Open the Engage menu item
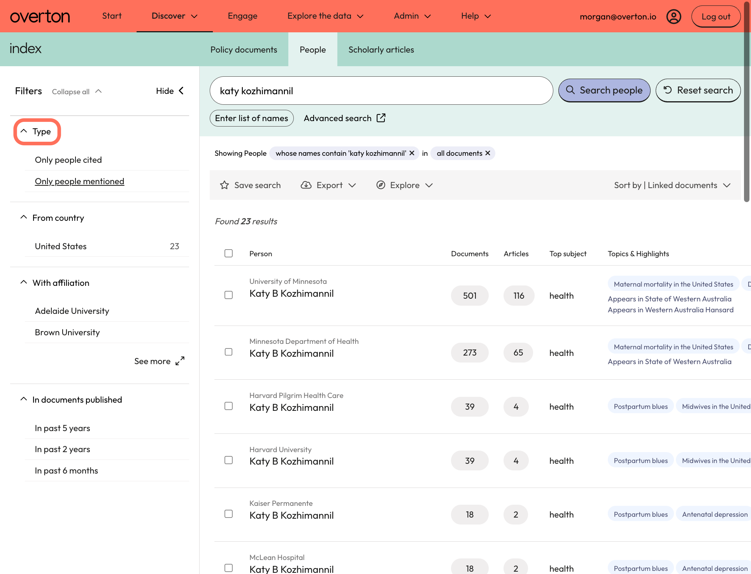Screen dimensions: 751x574 242,16
